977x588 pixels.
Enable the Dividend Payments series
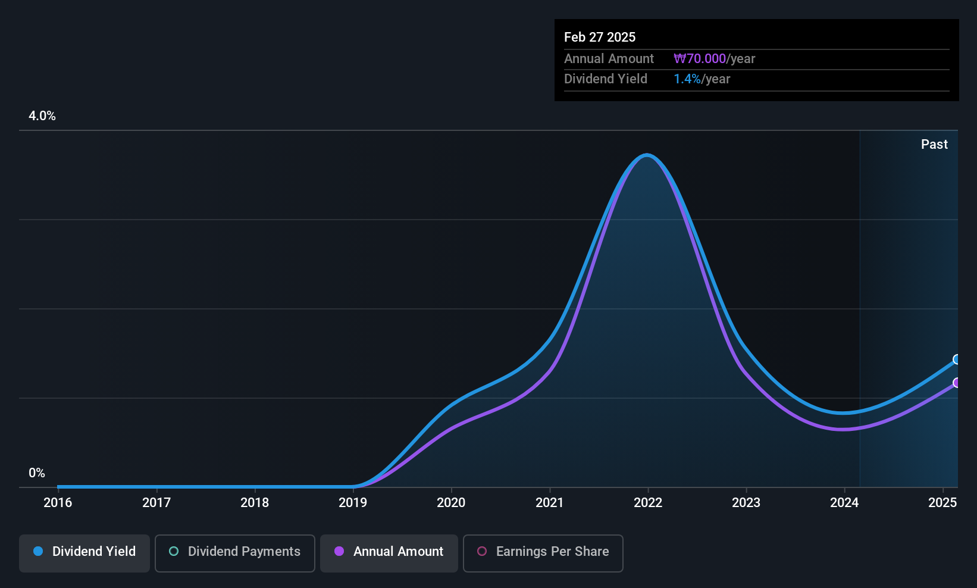[x=235, y=553]
